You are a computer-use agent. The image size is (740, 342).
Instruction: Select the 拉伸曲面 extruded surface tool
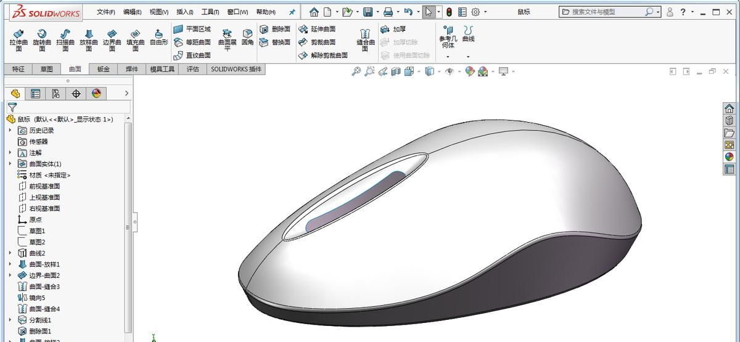[18, 41]
